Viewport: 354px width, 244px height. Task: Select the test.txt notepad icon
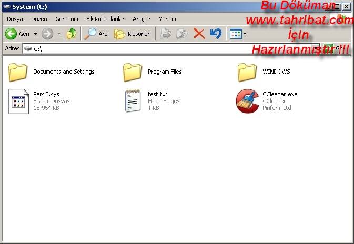click(133, 101)
